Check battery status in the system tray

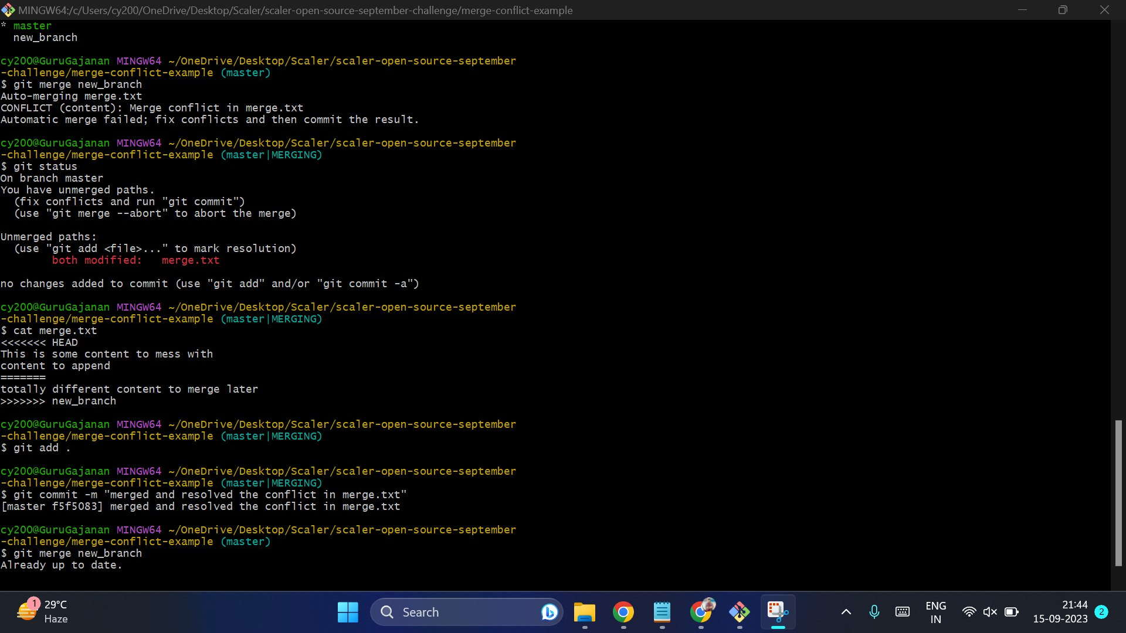coord(1011,611)
